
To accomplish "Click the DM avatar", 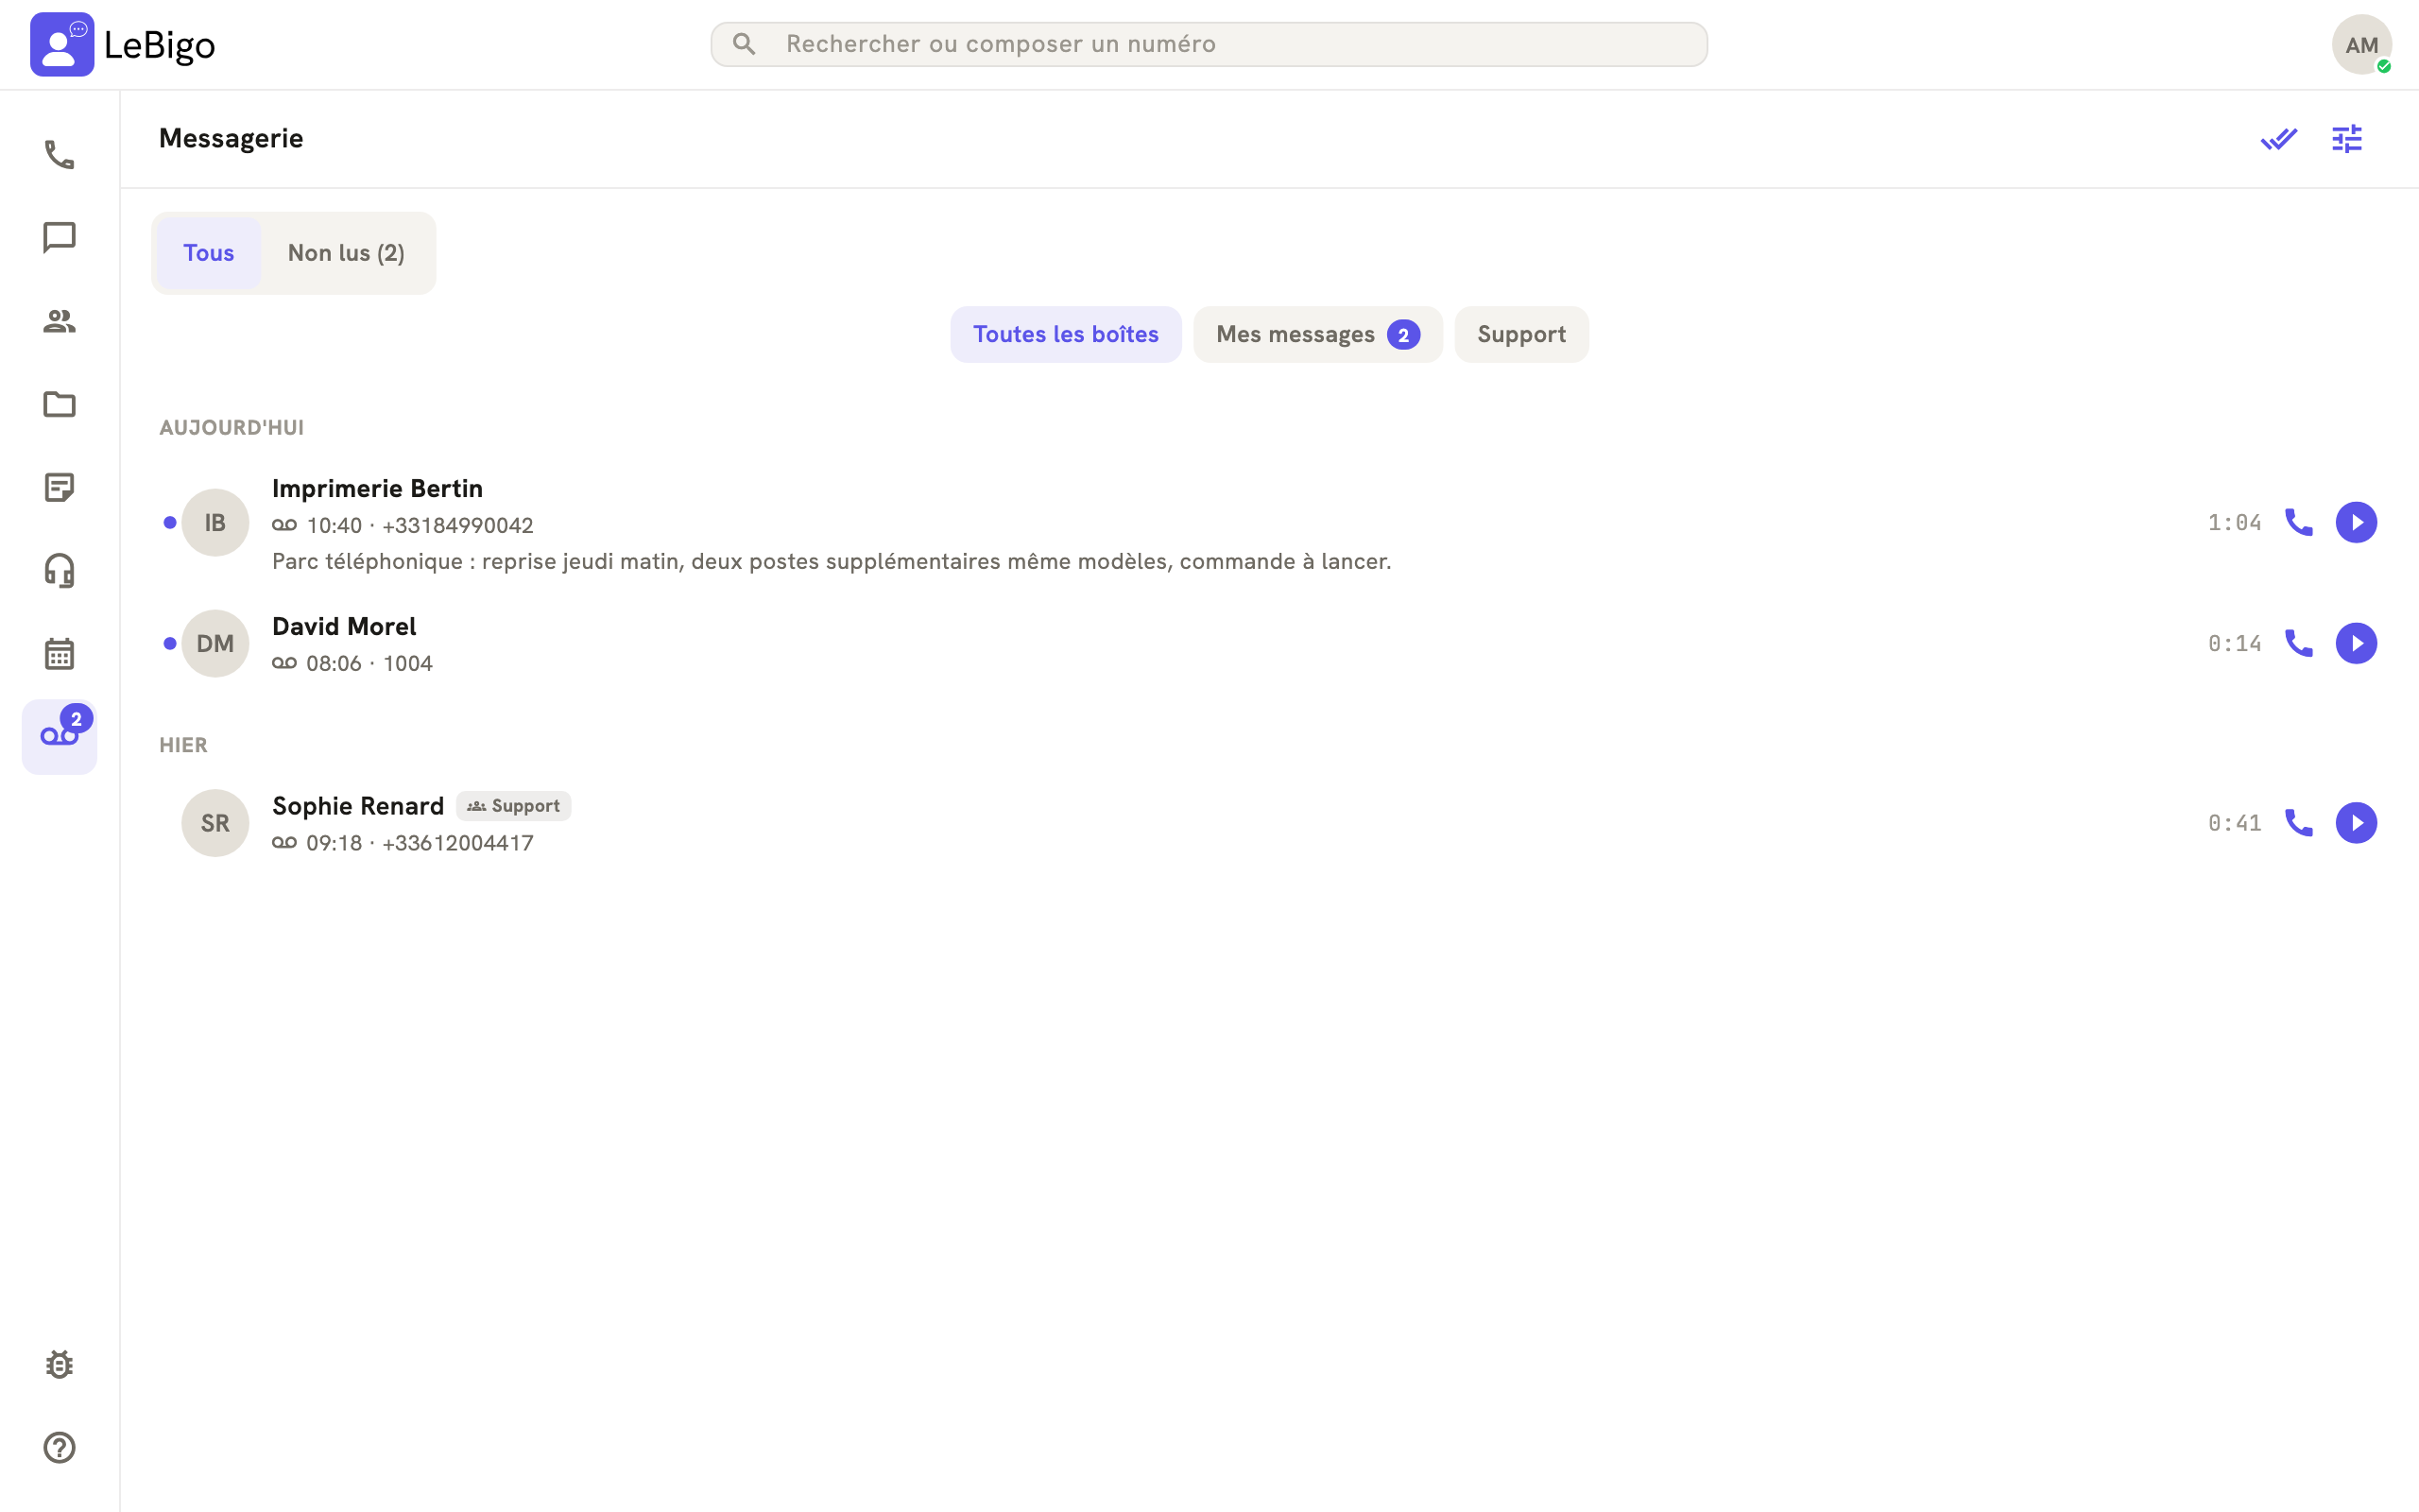I will 214,644.
